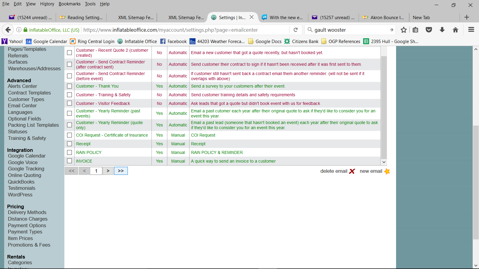Tick the RAIN POLICY row checkbox
This screenshot has height=269, width=479.
pos(69,152)
